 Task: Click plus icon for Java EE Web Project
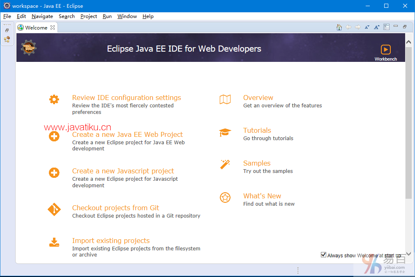[x=54, y=136]
